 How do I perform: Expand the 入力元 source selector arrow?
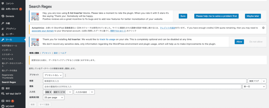click(70, 92)
